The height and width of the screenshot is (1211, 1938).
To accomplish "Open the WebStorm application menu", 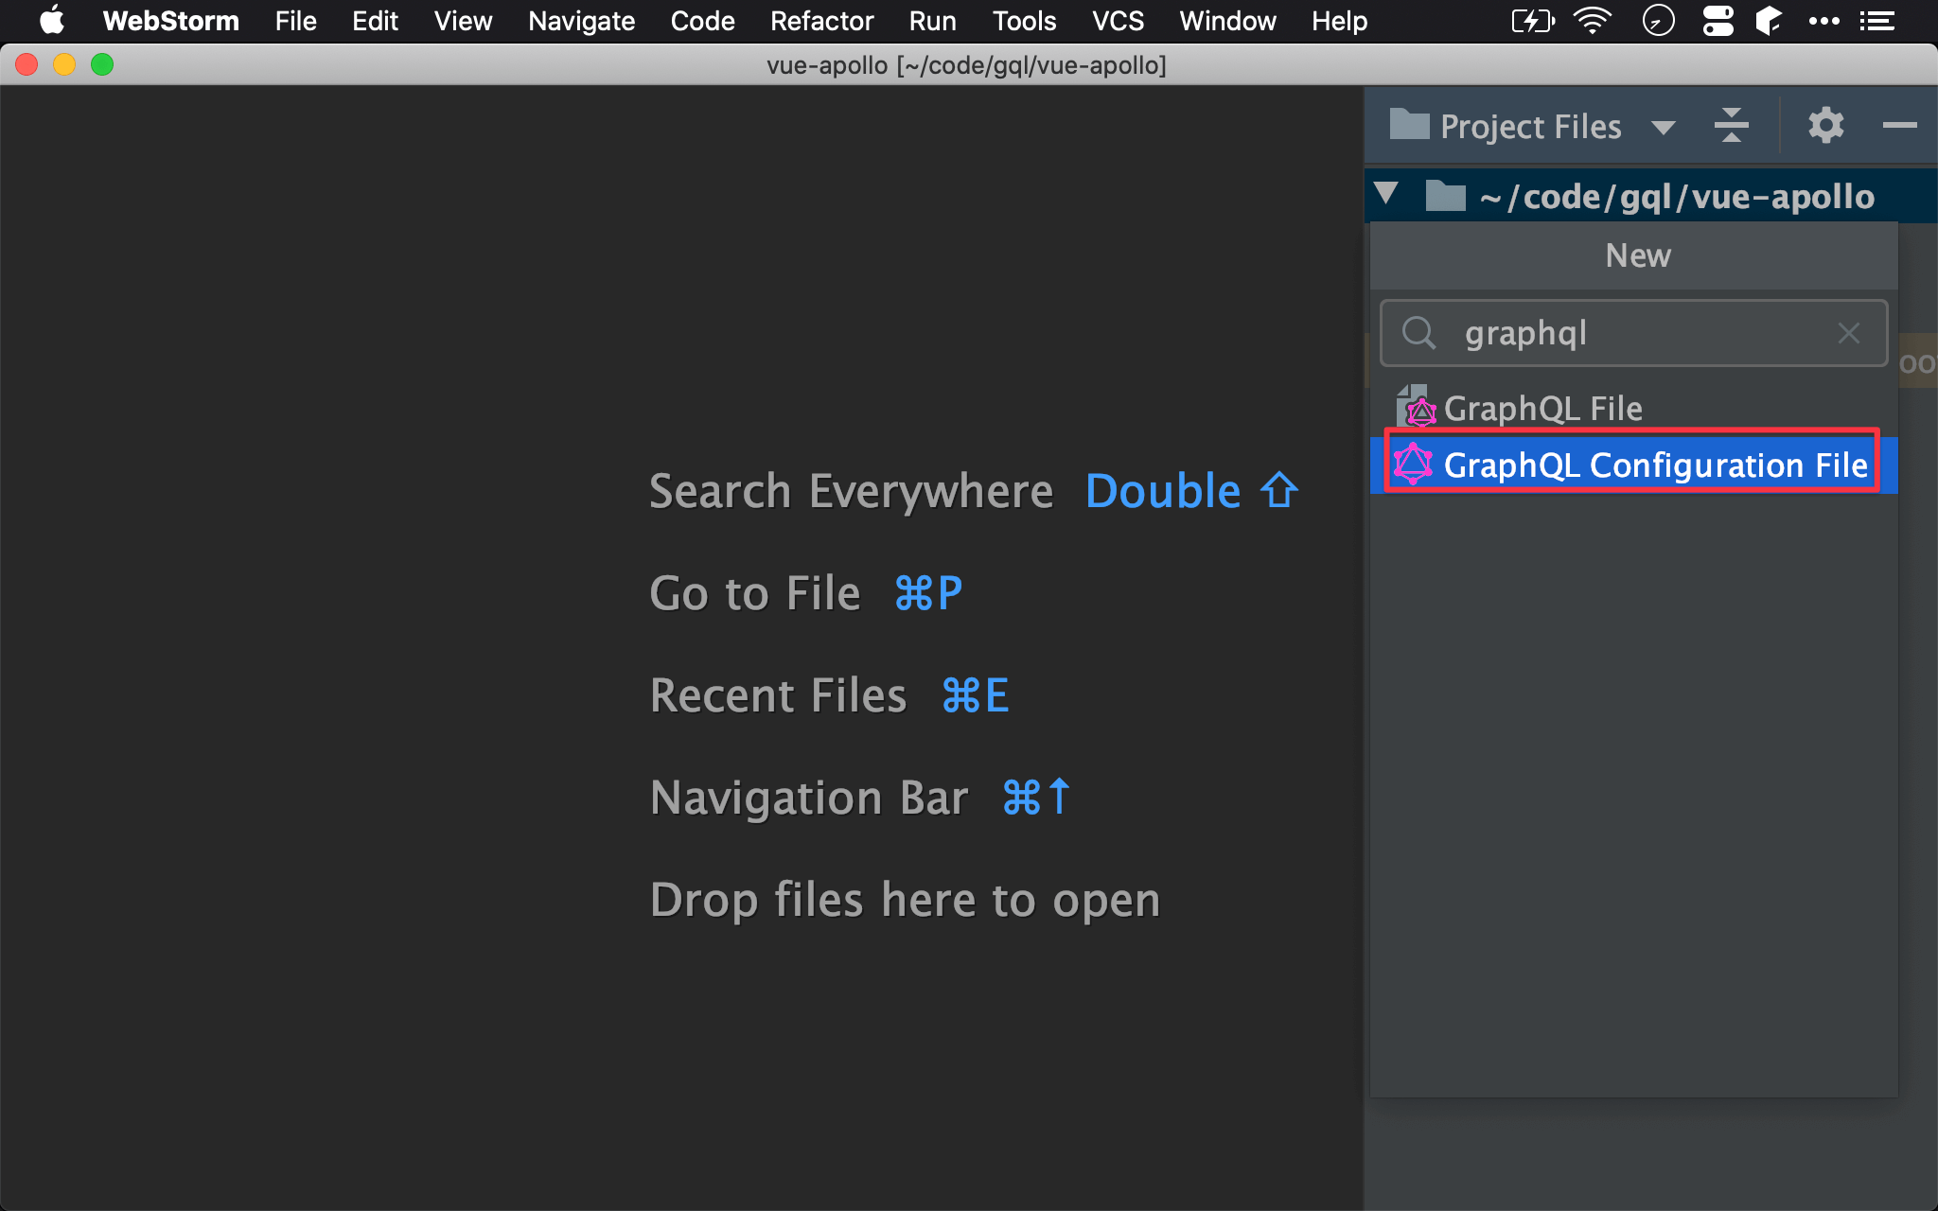I will 170,21.
